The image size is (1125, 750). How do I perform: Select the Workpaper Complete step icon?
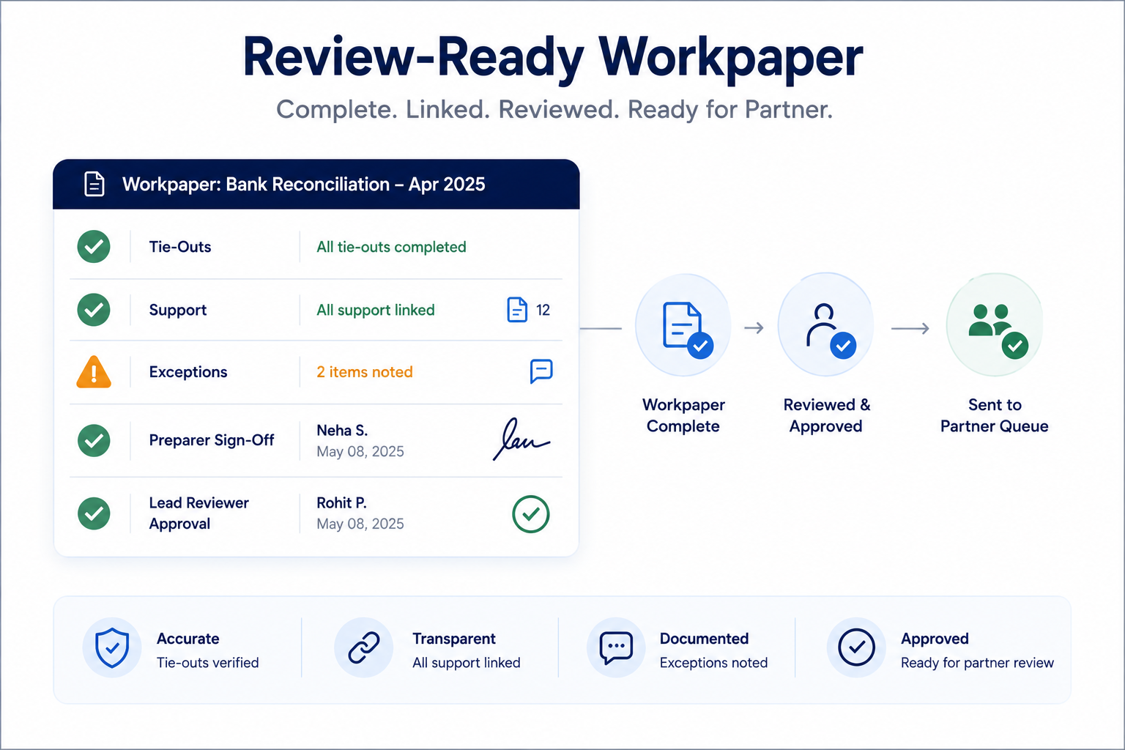pyautogui.click(x=683, y=325)
